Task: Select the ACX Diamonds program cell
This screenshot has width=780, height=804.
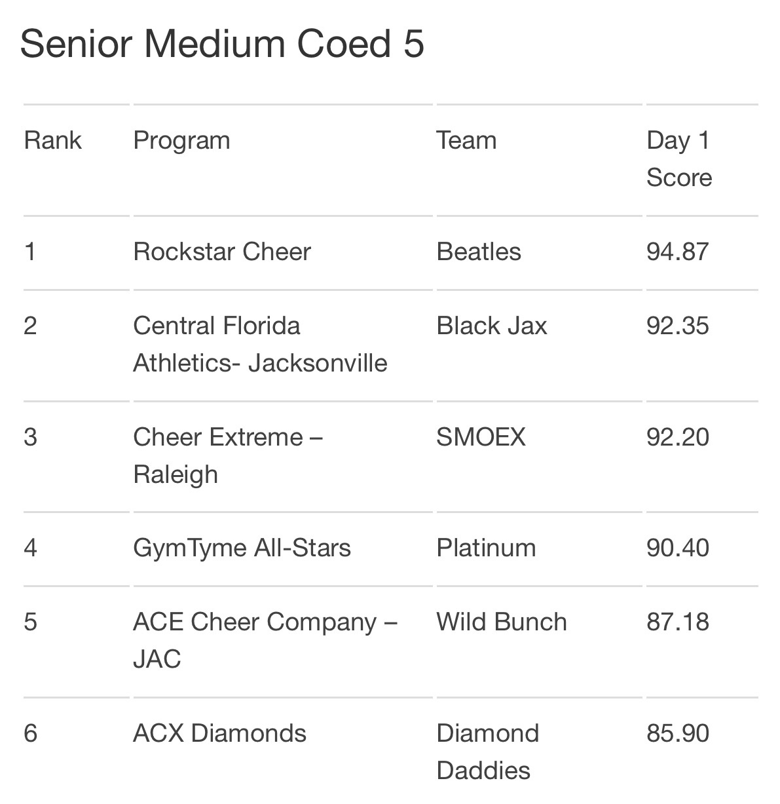Action: (219, 733)
